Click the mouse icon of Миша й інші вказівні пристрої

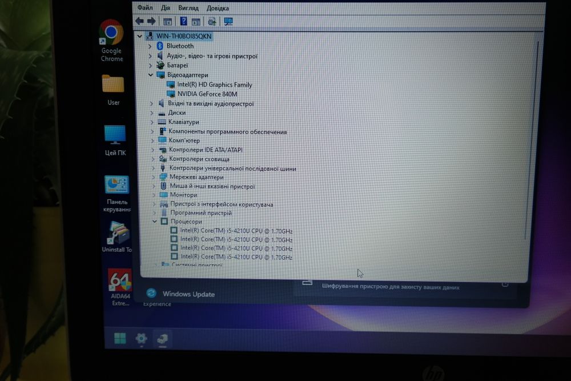163,186
